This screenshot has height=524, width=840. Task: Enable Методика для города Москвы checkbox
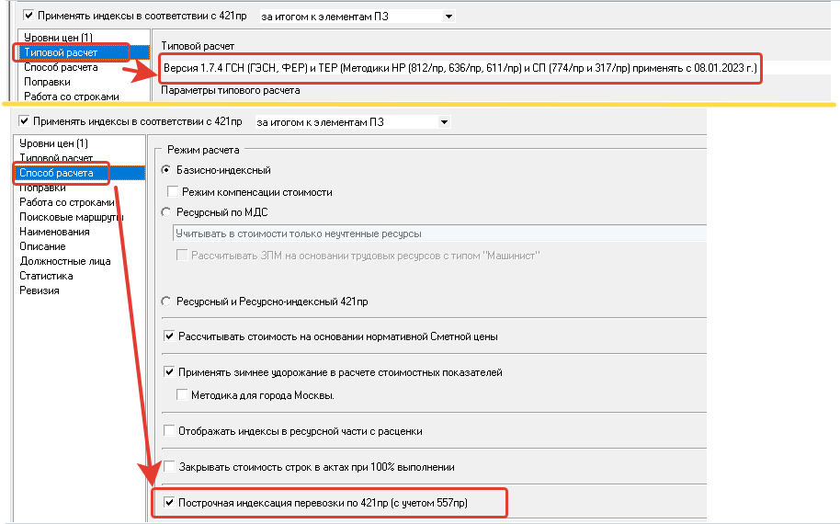(x=182, y=394)
